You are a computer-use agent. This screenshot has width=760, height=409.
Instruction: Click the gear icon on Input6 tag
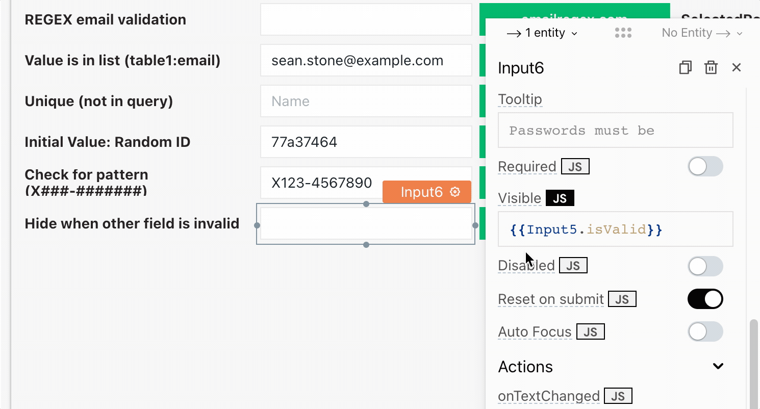pyautogui.click(x=455, y=192)
